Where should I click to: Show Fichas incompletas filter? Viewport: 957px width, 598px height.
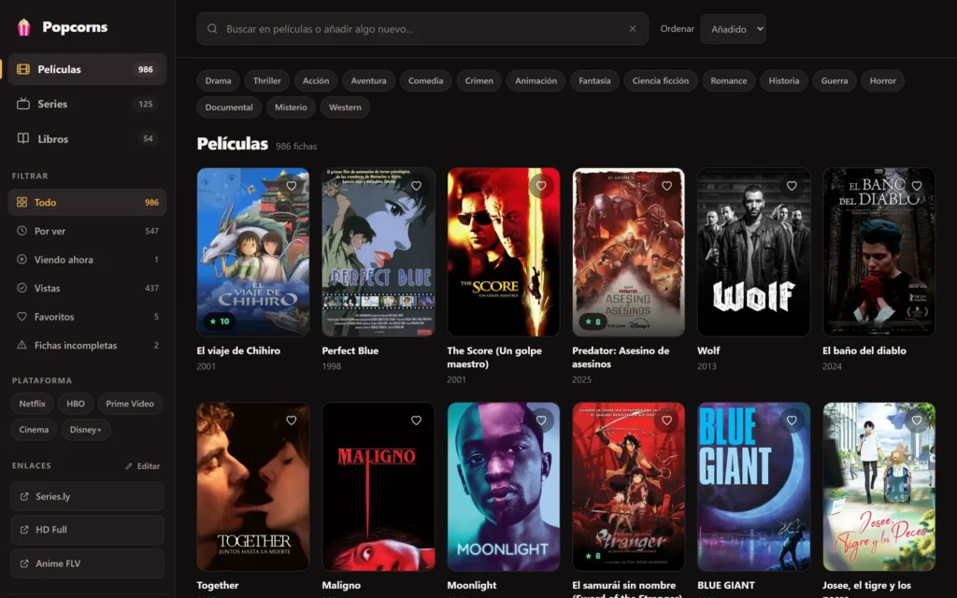click(x=87, y=345)
